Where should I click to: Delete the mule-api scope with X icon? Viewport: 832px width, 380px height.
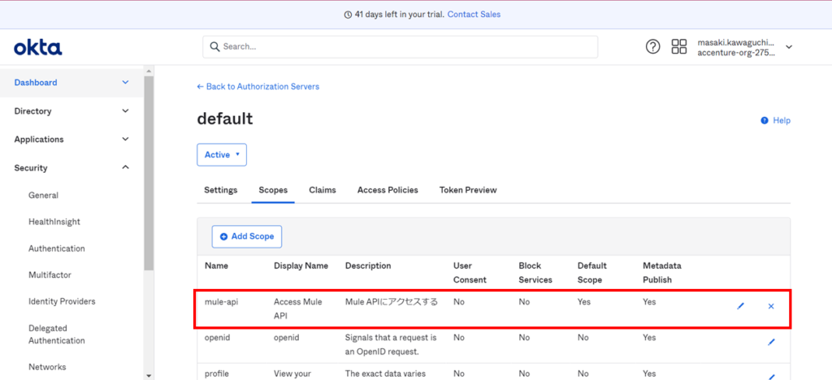tap(771, 306)
